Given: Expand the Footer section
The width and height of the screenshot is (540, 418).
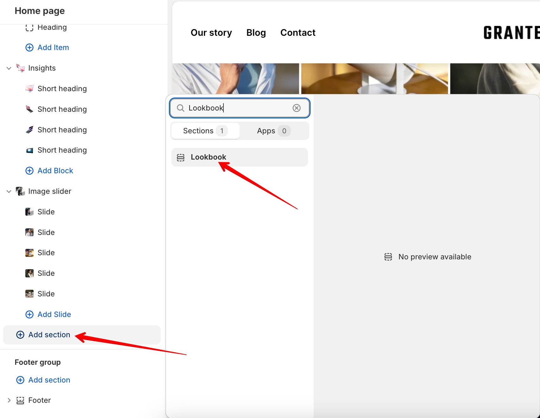Looking at the screenshot, I should point(9,400).
